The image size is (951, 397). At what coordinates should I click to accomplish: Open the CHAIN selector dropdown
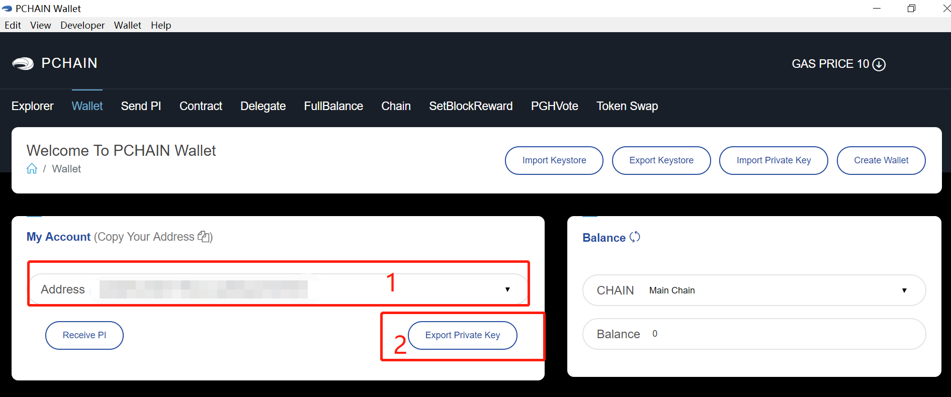754,290
